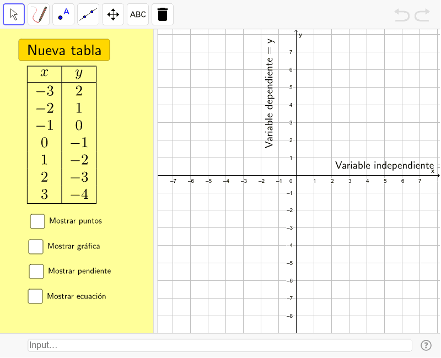
Task: Toggle the Mostrar pendiente checkbox
Action: (x=36, y=271)
